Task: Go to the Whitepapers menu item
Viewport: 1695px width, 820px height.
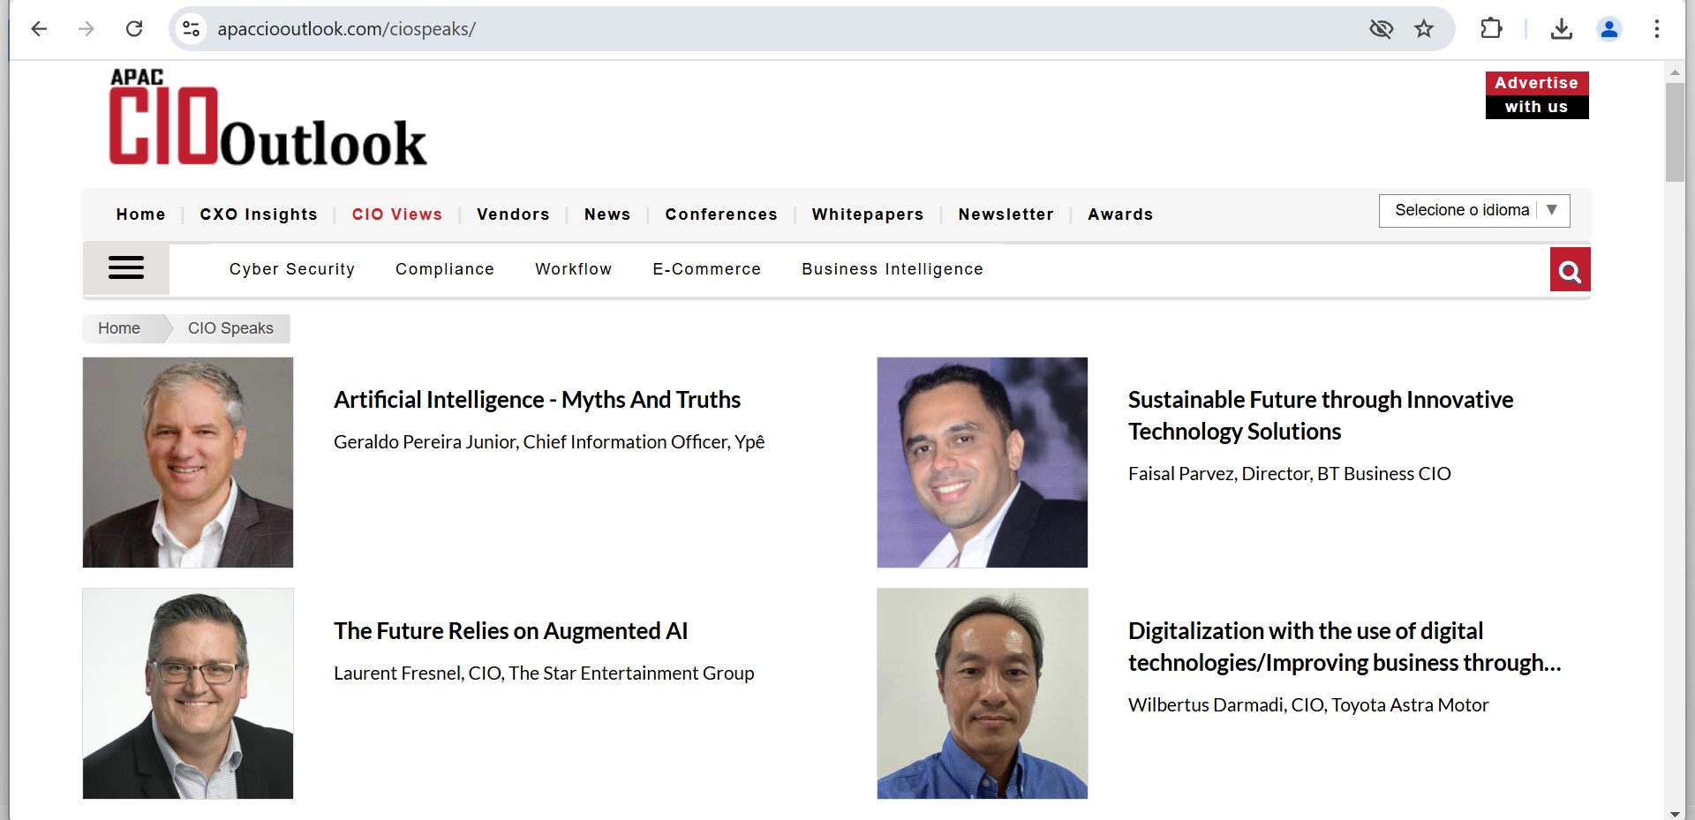Action: [867, 214]
